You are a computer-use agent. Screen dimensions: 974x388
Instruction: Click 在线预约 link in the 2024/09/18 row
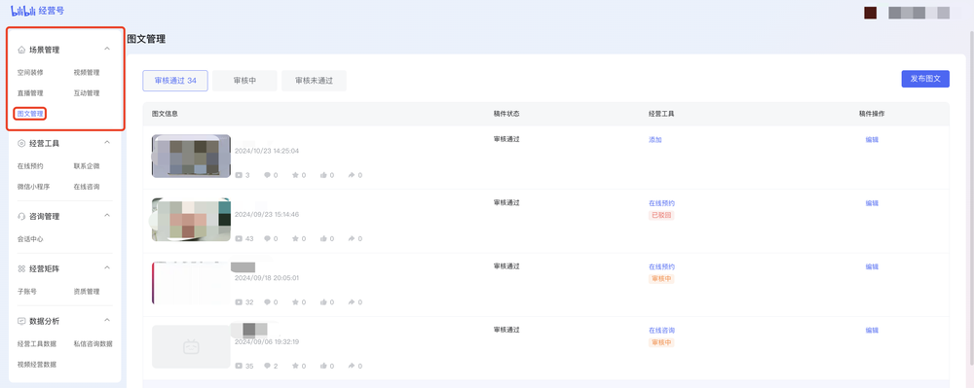[x=661, y=267]
